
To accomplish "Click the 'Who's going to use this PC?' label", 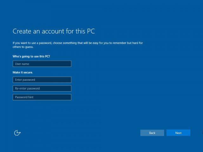I will [31, 56].
